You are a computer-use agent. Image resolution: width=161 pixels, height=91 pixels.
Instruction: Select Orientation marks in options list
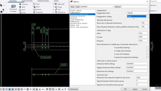(x=78, y=24)
